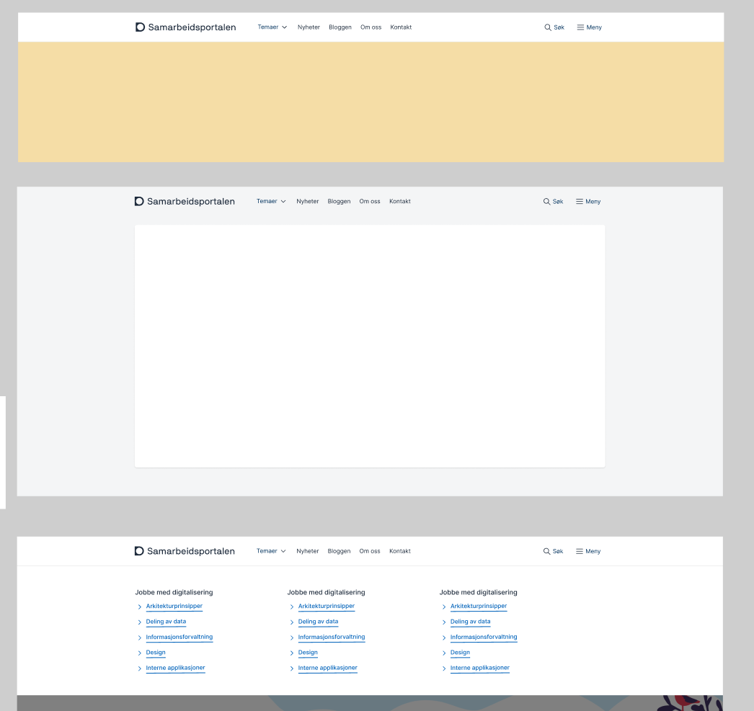The width and height of the screenshot is (754, 711).
Task: Click the Samarbeidsportalen logo in bottom header
Action: tap(185, 550)
